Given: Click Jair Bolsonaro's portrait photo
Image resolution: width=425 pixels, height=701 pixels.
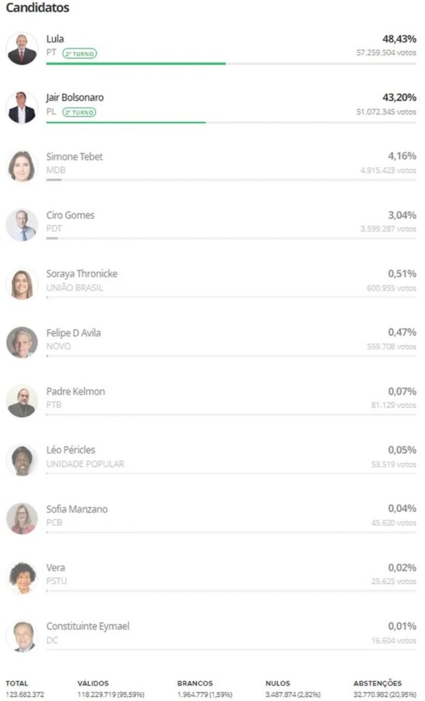Looking at the screenshot, I should click(22, 107).
